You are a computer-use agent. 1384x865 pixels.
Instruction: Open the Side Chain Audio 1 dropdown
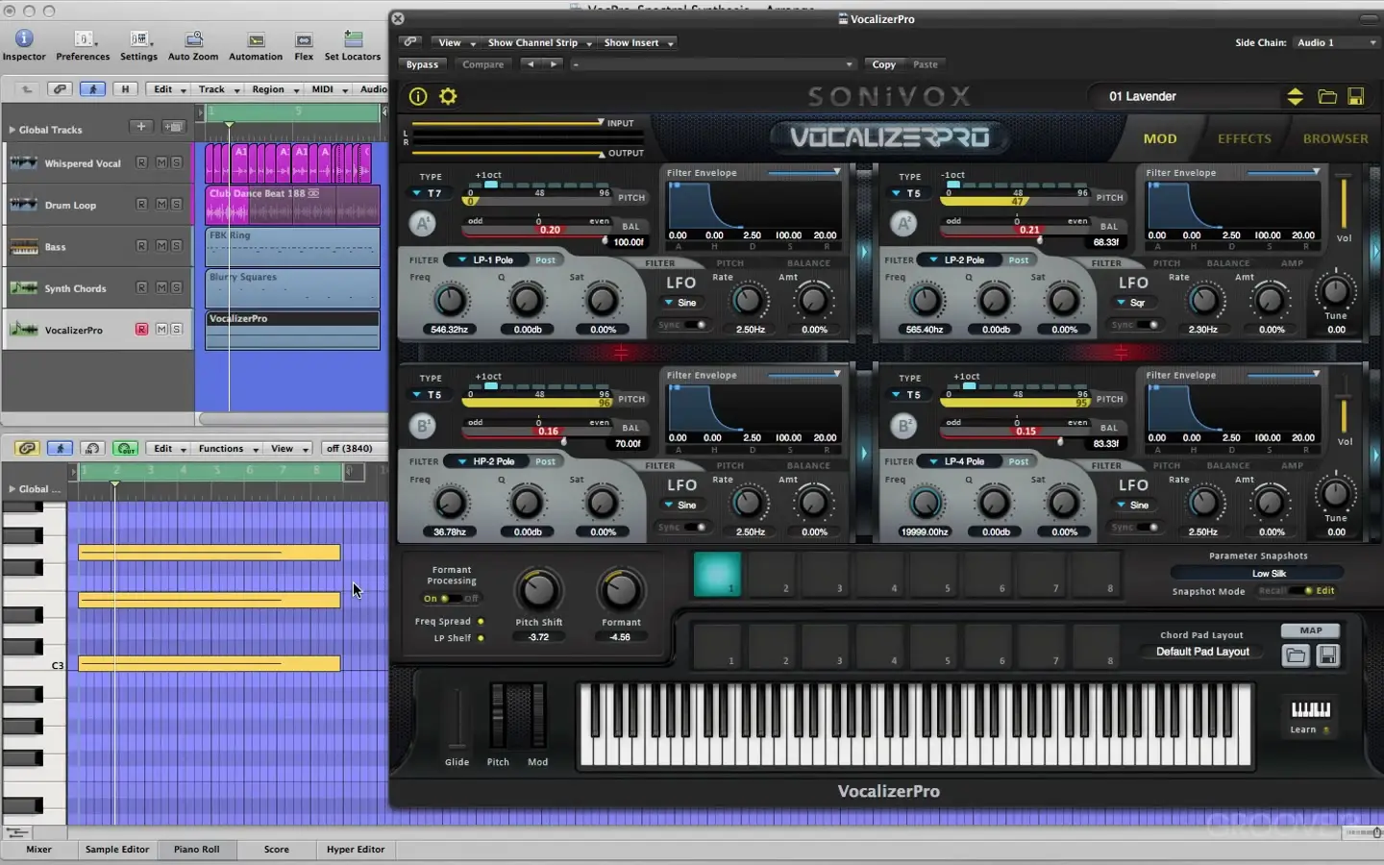(1336, 42)
